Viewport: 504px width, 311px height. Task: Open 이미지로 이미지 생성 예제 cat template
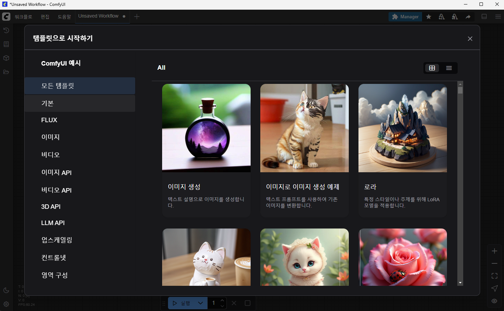coord(305,150)
